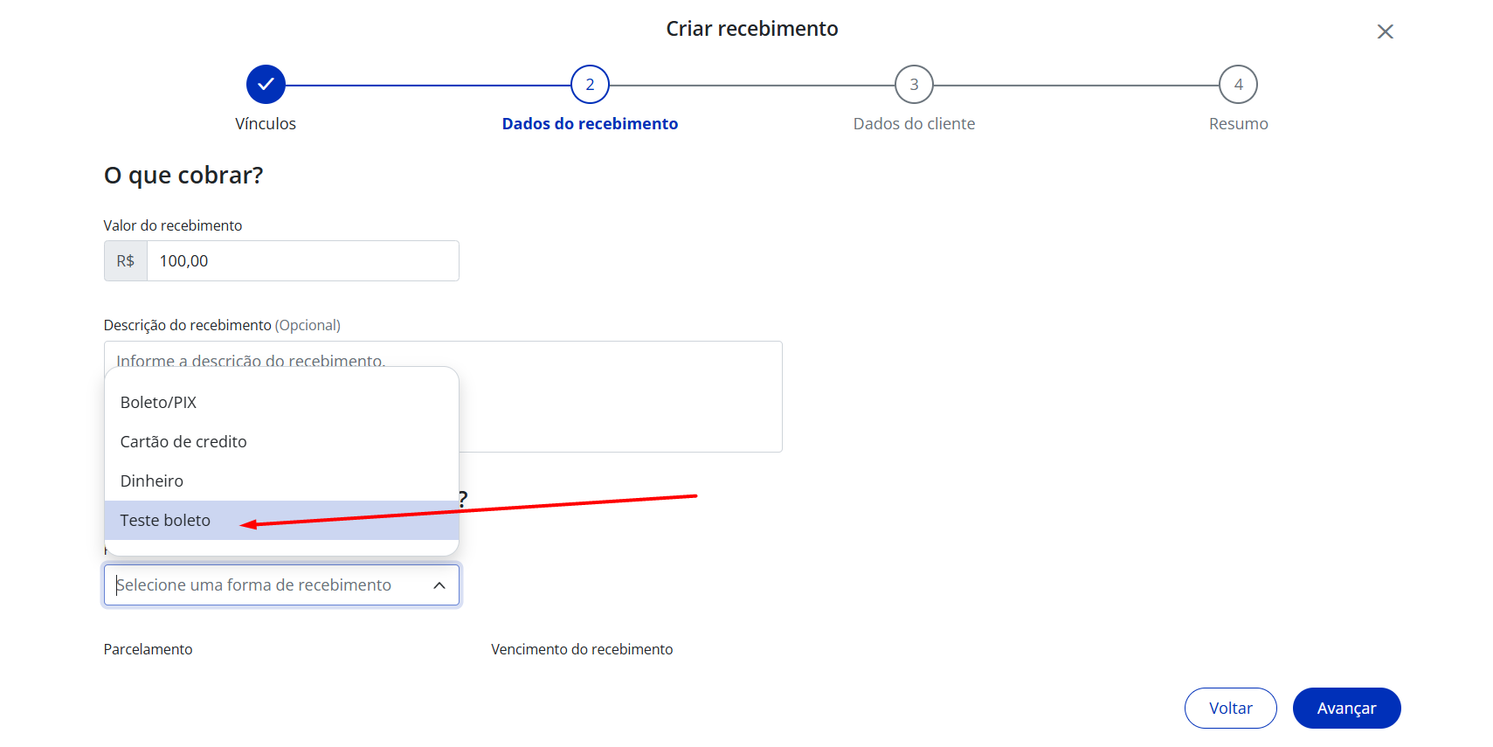
Task: Jump to step 4 circle icon
Action: coord(1238,85)
